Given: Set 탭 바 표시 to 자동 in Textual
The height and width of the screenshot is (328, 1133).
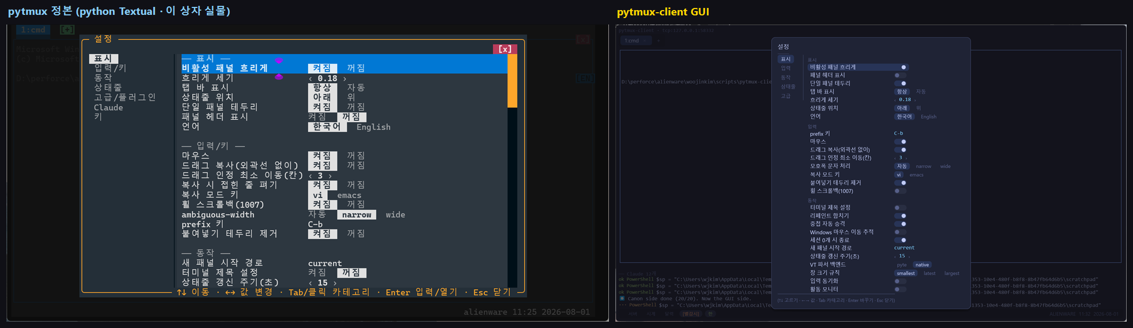Looking at the screenshot, I should tap(356, 88).
